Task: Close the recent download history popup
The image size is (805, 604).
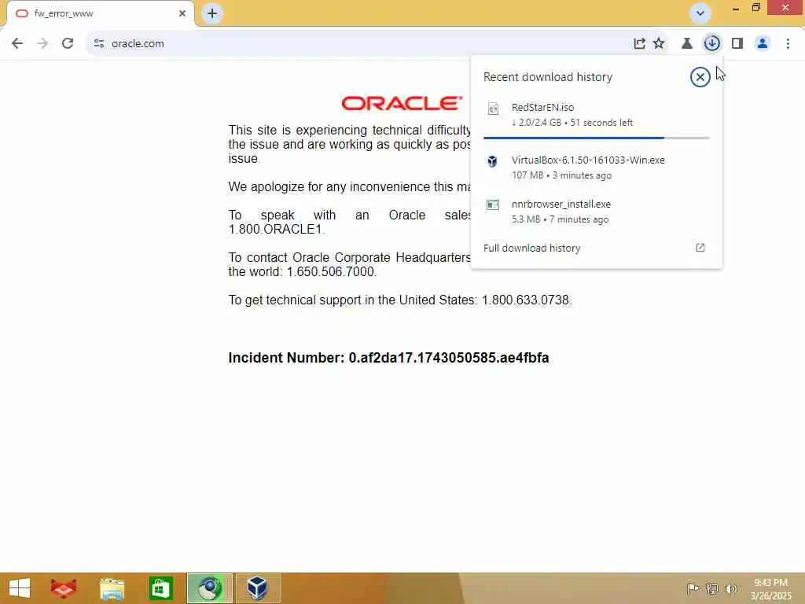Action: coord(700,77)
